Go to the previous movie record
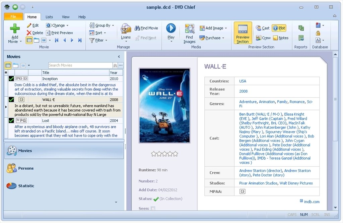The width and height of the screenshot is (343, 223). (x=64, y=40)
